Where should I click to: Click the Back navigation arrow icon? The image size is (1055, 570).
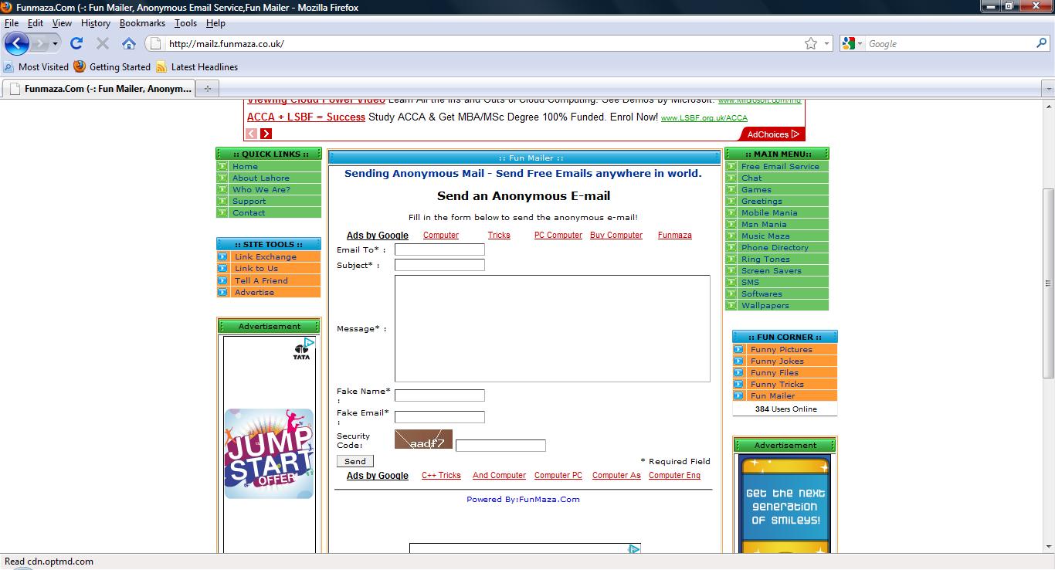point(16,43)
